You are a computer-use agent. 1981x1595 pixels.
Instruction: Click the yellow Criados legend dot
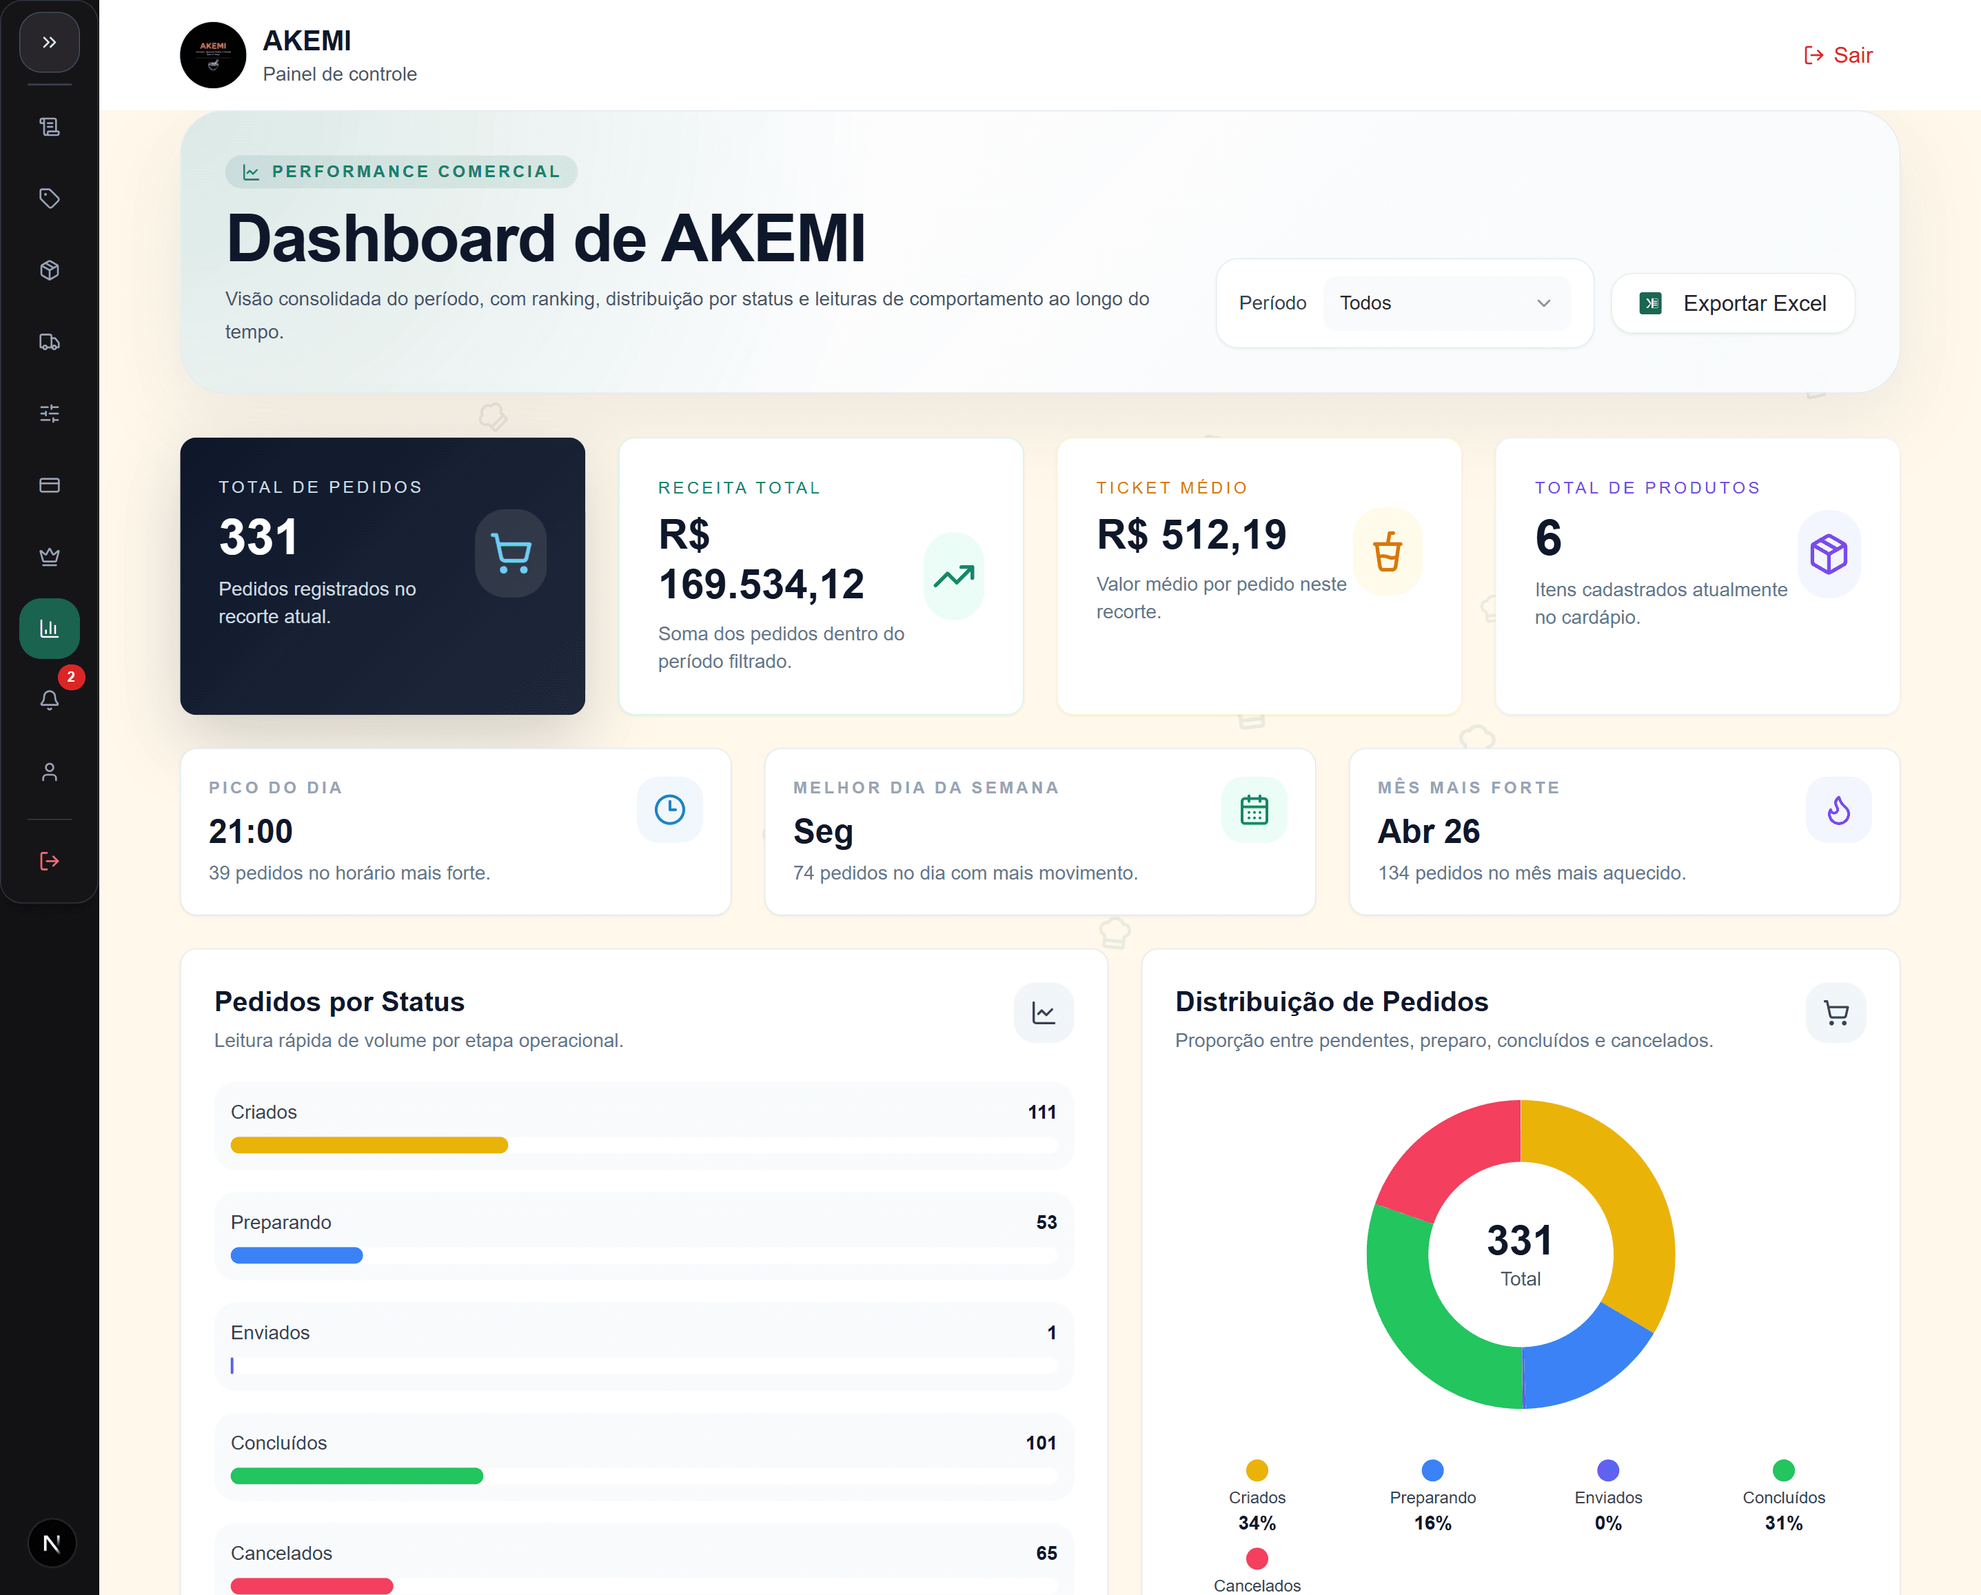coord(1257,1470)
